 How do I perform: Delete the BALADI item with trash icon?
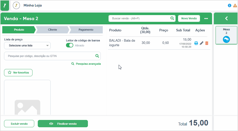pos(207,43)
